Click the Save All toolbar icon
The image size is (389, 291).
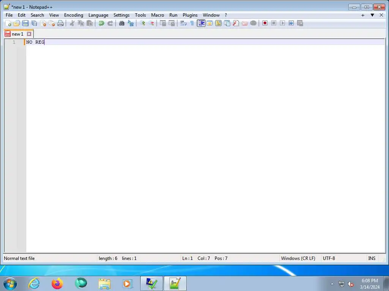[34, 23]
